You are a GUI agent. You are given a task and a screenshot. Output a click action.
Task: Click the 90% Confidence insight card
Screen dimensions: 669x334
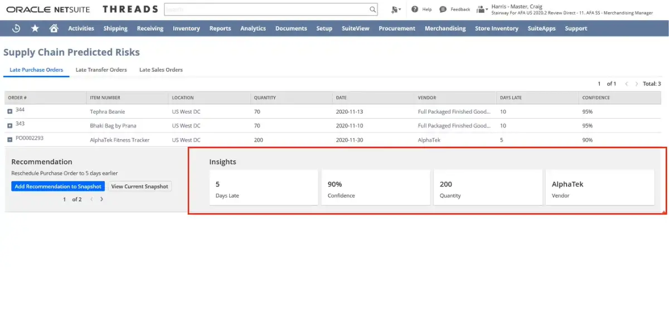(x=376, y=188)
